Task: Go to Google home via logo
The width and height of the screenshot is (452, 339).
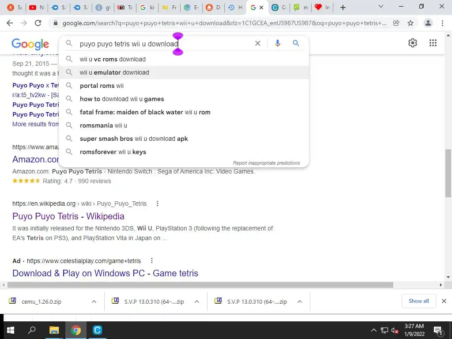Action: point(30,44)
